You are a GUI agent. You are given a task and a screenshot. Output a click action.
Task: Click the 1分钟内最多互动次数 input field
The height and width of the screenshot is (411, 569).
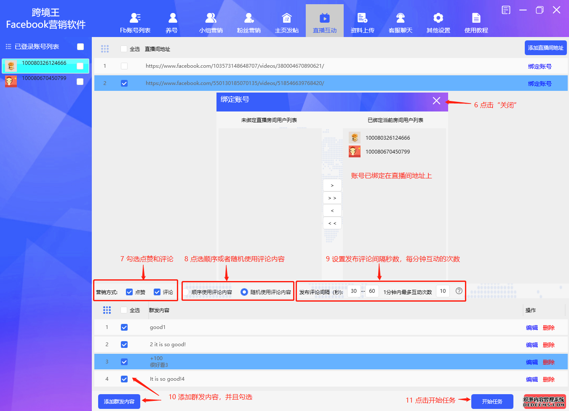pyautogui.click(x=443, y=291)
